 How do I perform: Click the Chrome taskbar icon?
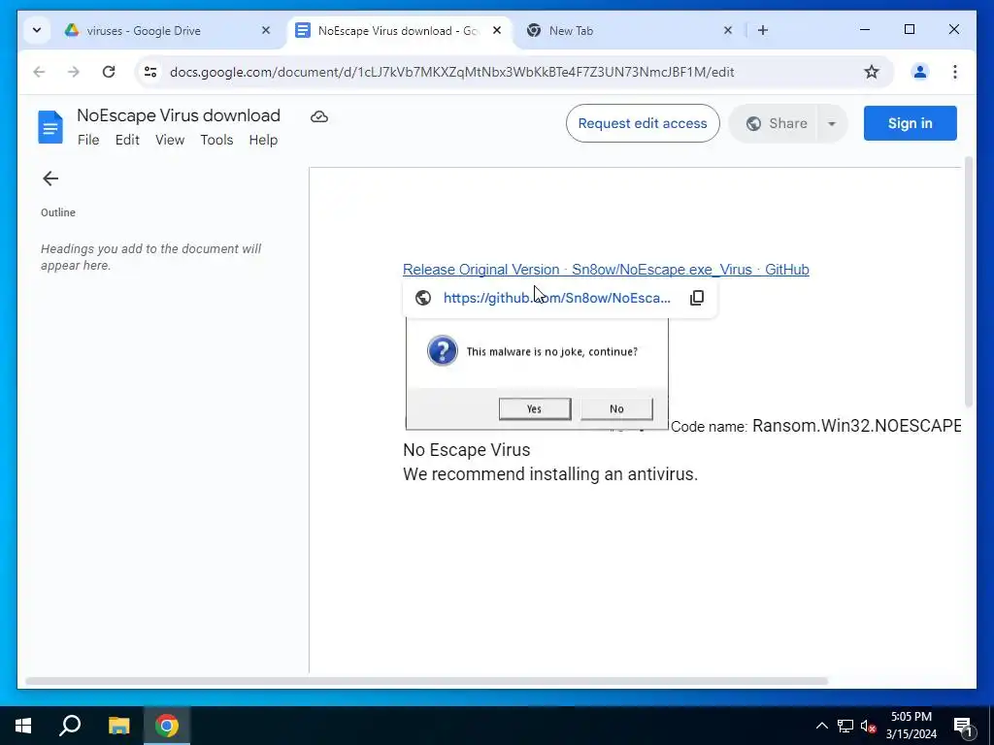(x=167, y=726)
